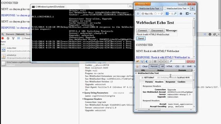Click the Firefox page vertical scrollbar
Screen dimensions: 221x124
(x=194, y=38)
